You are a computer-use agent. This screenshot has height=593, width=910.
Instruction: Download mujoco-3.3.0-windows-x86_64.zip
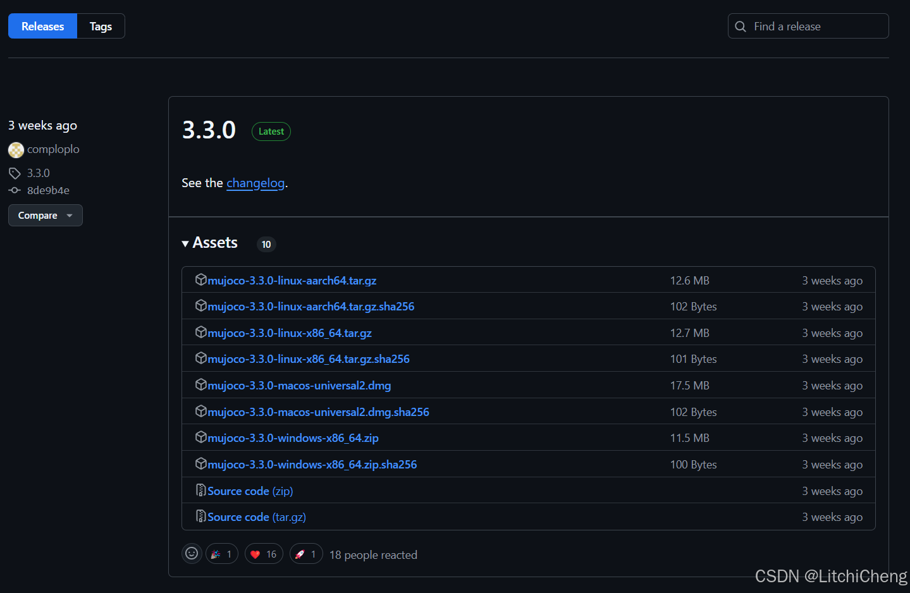(293, 438)
